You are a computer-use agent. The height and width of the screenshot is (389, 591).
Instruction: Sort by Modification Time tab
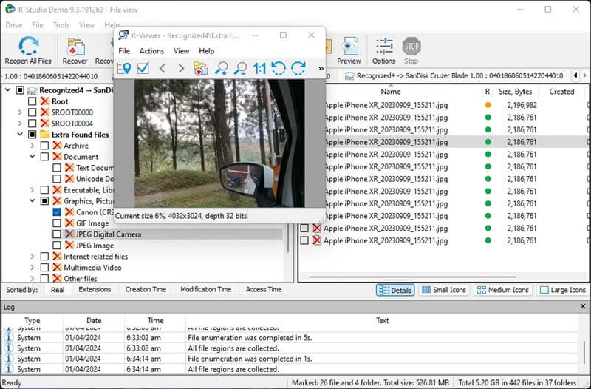(x=206, y=289)
